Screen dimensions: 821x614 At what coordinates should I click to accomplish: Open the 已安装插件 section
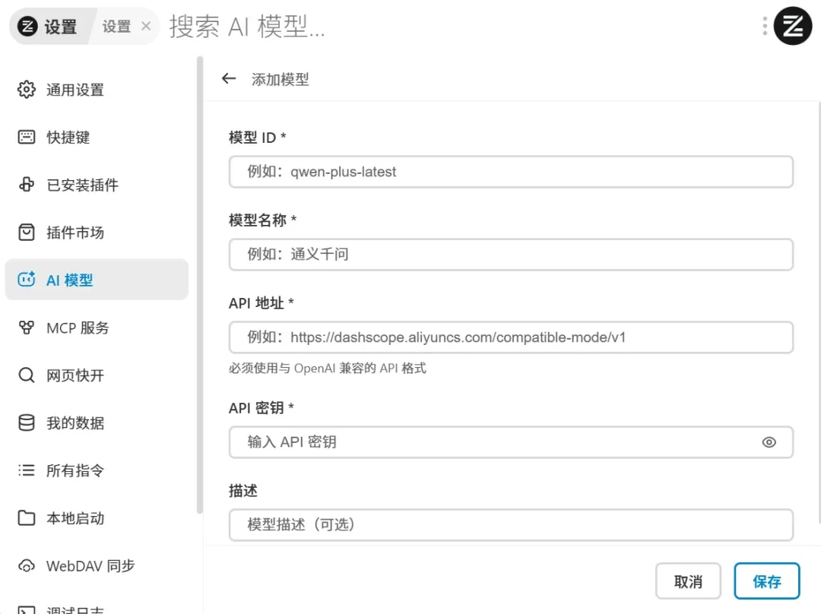click(x=97, y=185)
